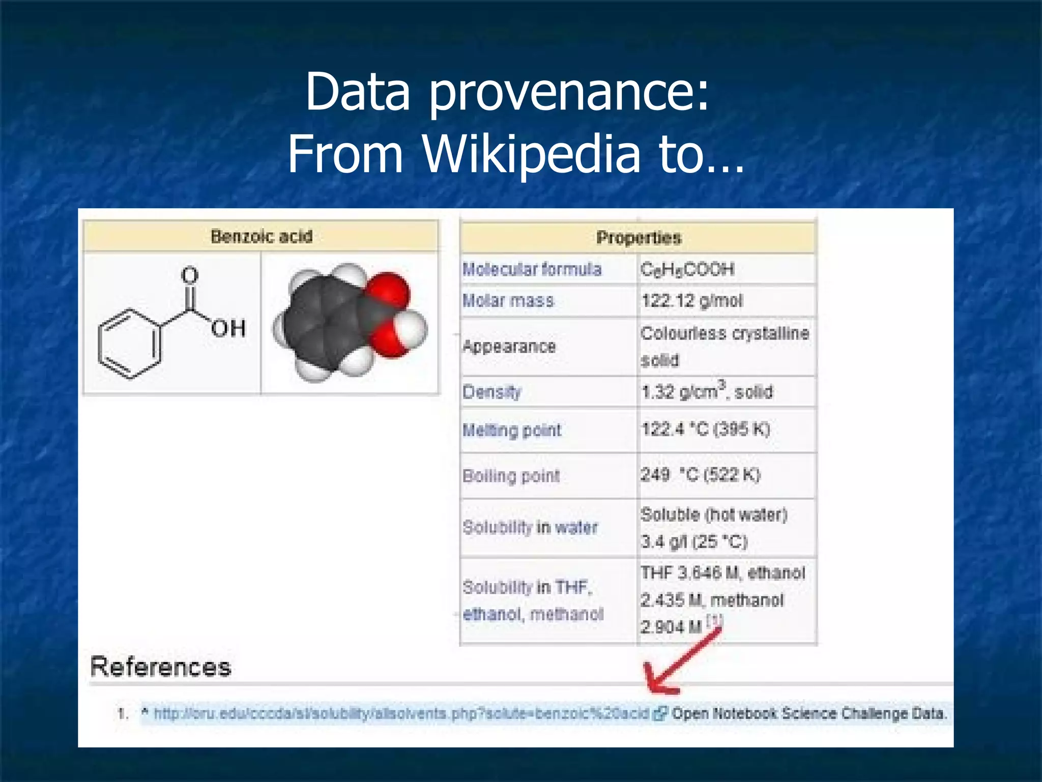Open the oru.edu solubility reference link
Viewport: 1042px width, 782px height.
point(402,713)
